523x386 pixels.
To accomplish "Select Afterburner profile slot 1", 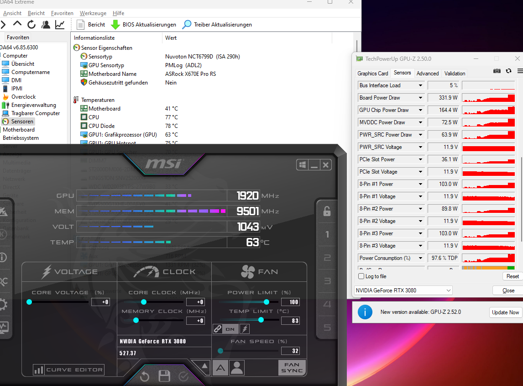I will pos(327,234).
